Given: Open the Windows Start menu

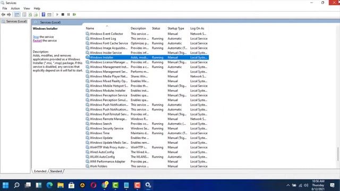Looking at the screenshot, I should click(6, 185).
